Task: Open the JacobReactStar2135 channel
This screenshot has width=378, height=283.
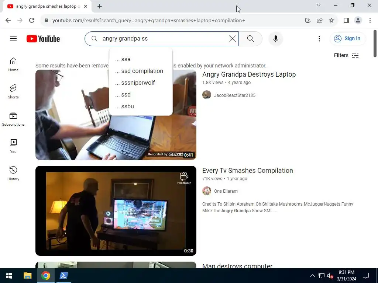Action: [x=234, y=95]
